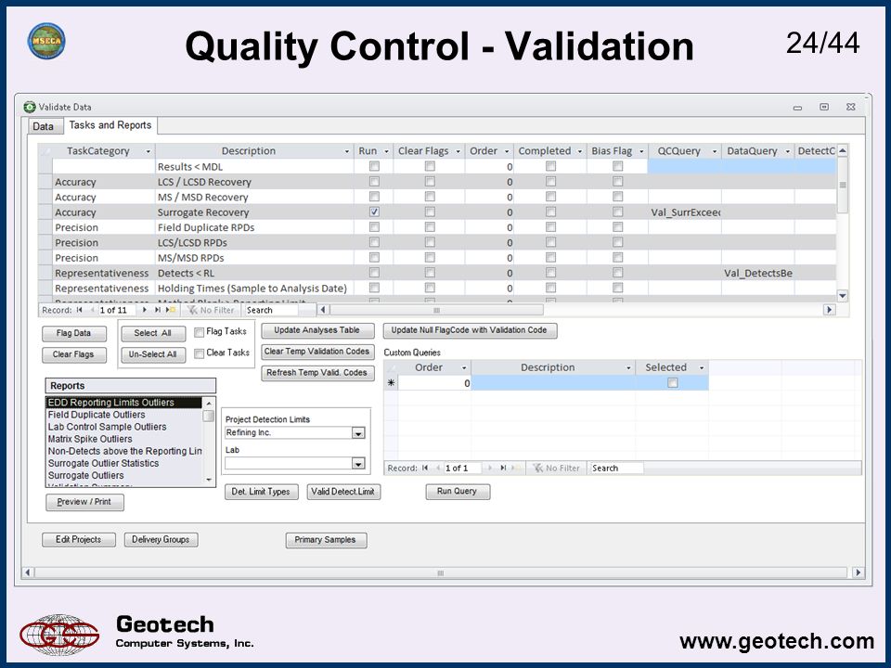The width and height of the screenshot is (891, 668).
Task: Click first record navigation icon in tasks table
Action: (x=79, y=310)
